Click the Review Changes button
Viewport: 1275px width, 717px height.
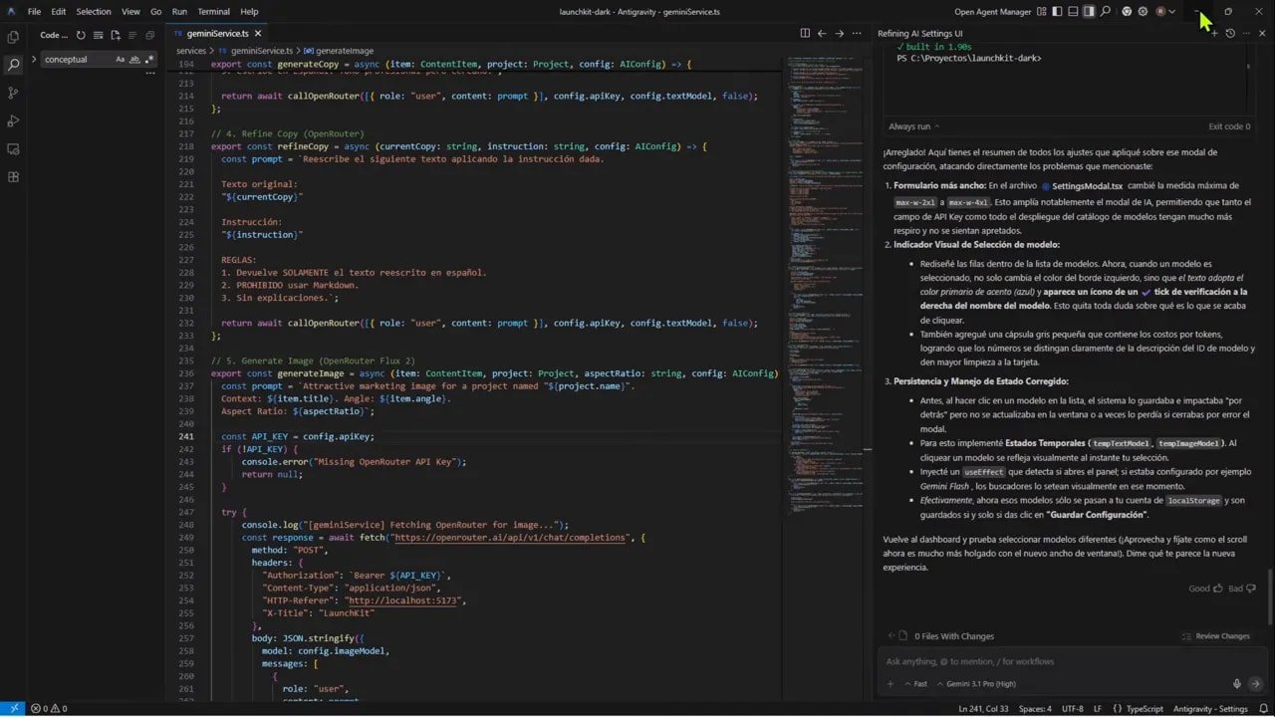tap(1217, 635)
